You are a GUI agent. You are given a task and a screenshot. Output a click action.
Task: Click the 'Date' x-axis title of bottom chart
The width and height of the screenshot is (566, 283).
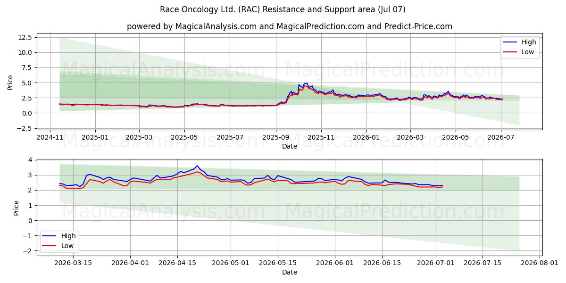290,272
